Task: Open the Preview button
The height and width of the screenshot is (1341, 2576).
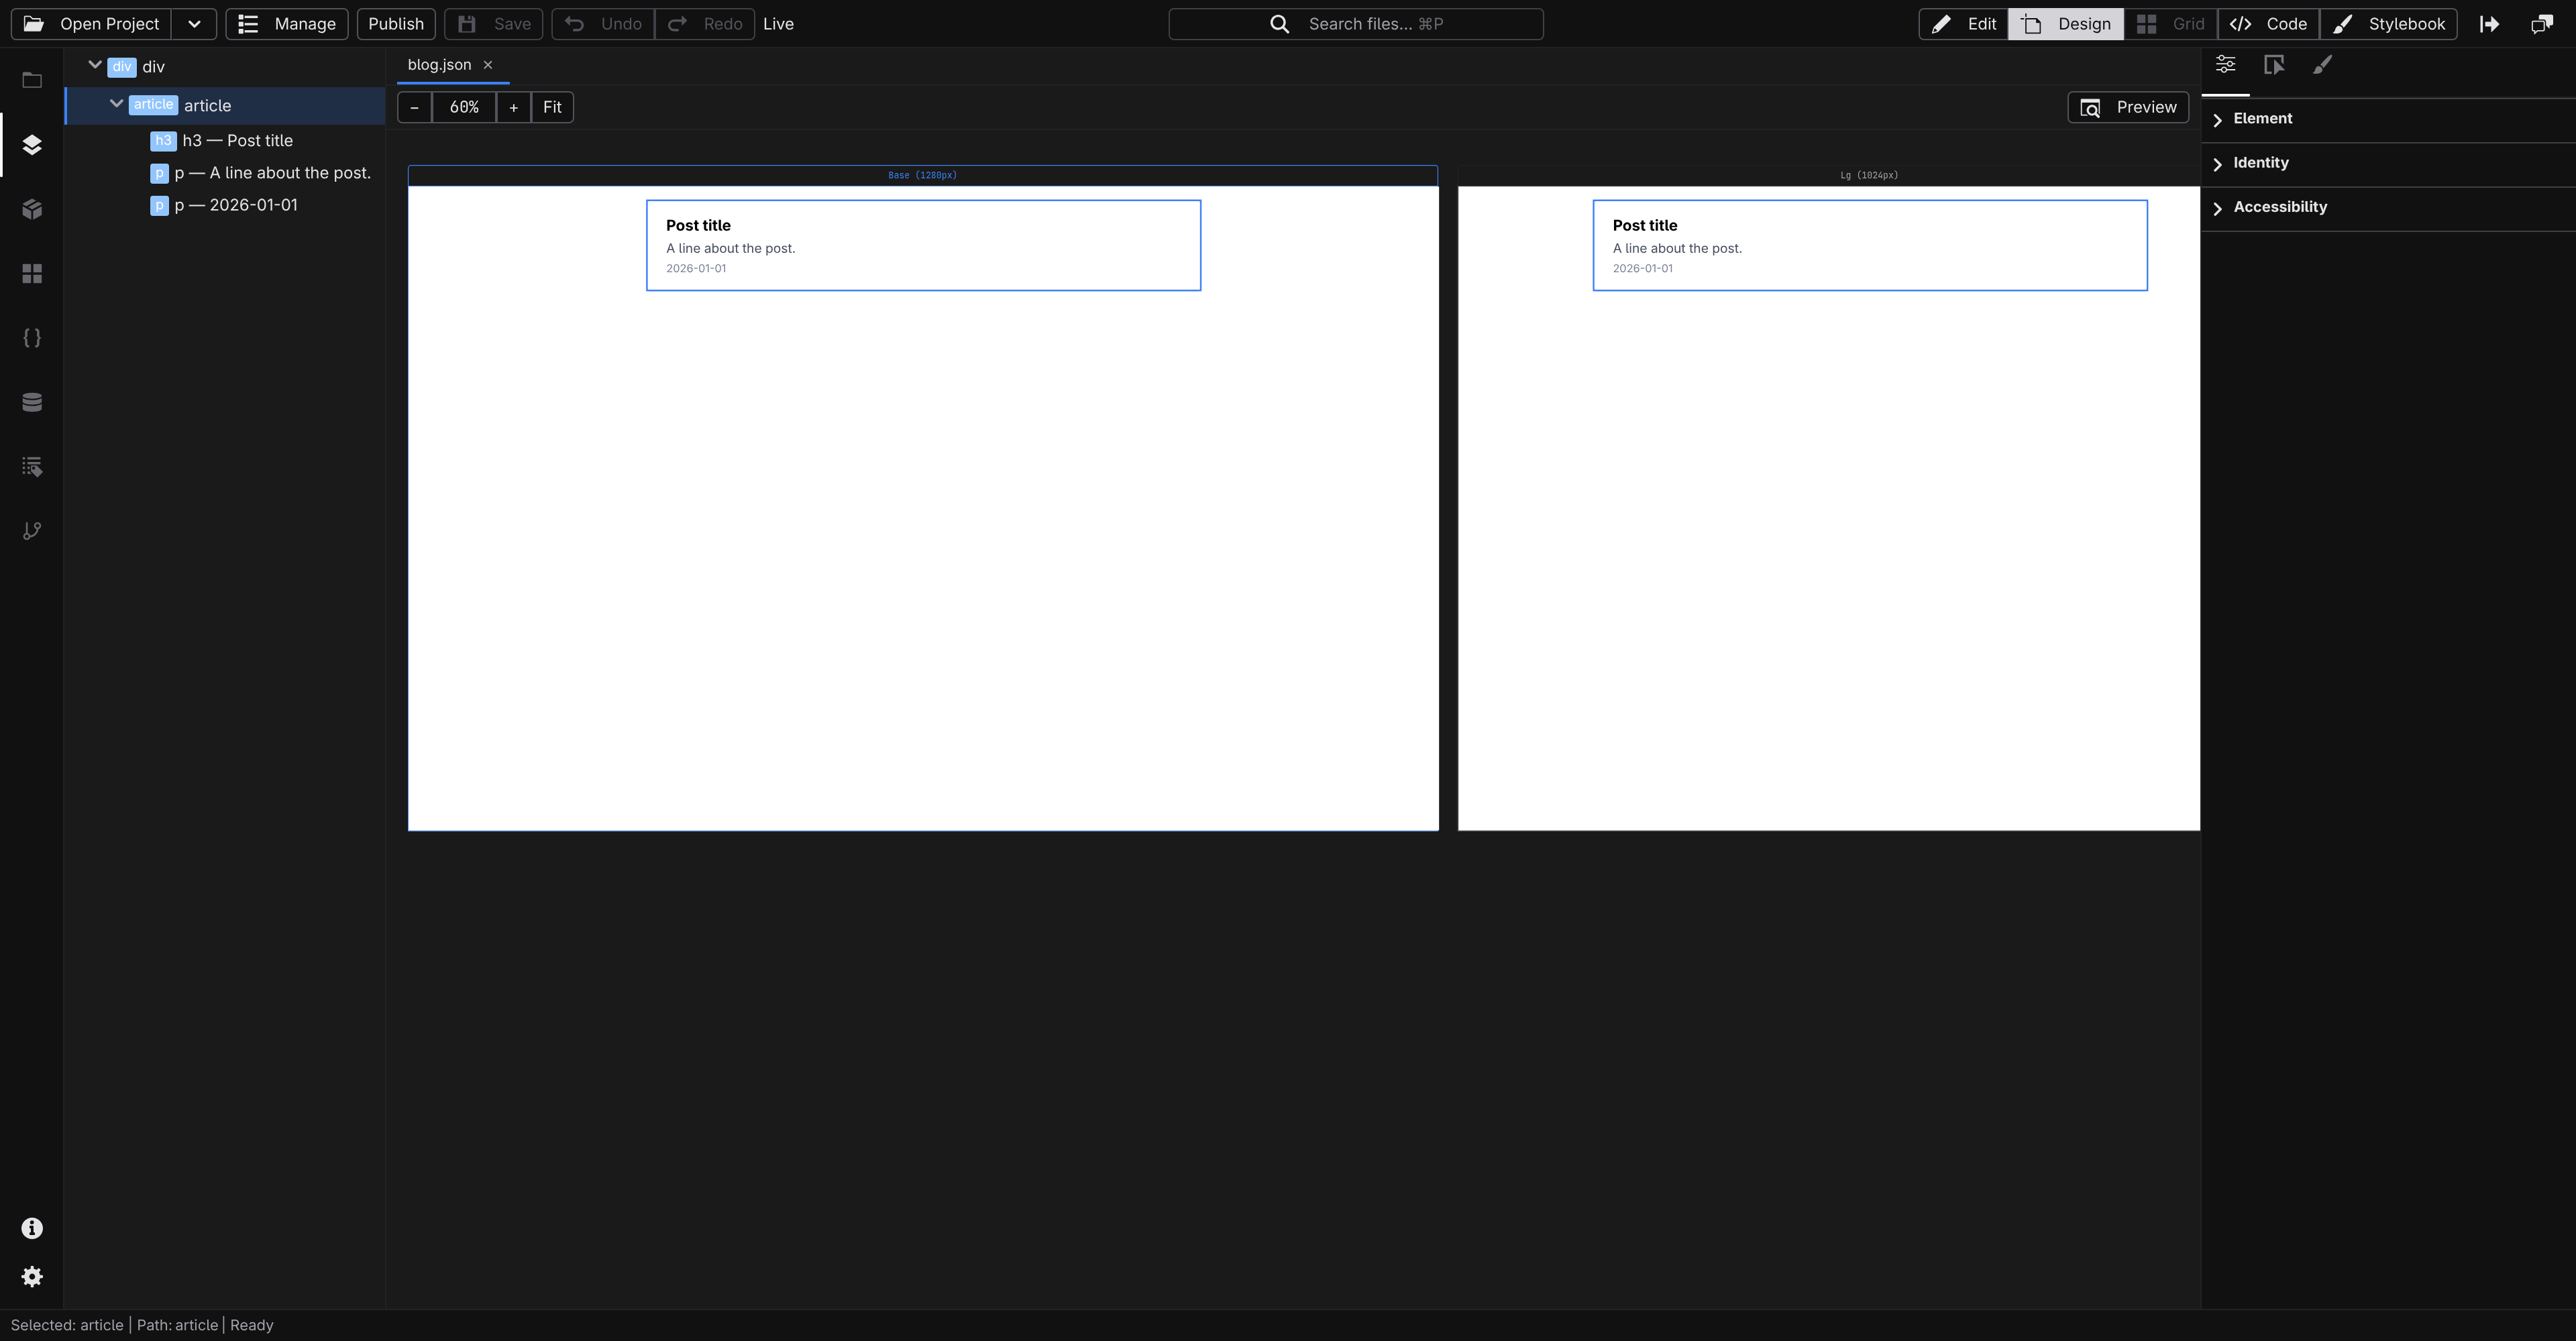Action: pyautogui.click(x=2128, y=107)
